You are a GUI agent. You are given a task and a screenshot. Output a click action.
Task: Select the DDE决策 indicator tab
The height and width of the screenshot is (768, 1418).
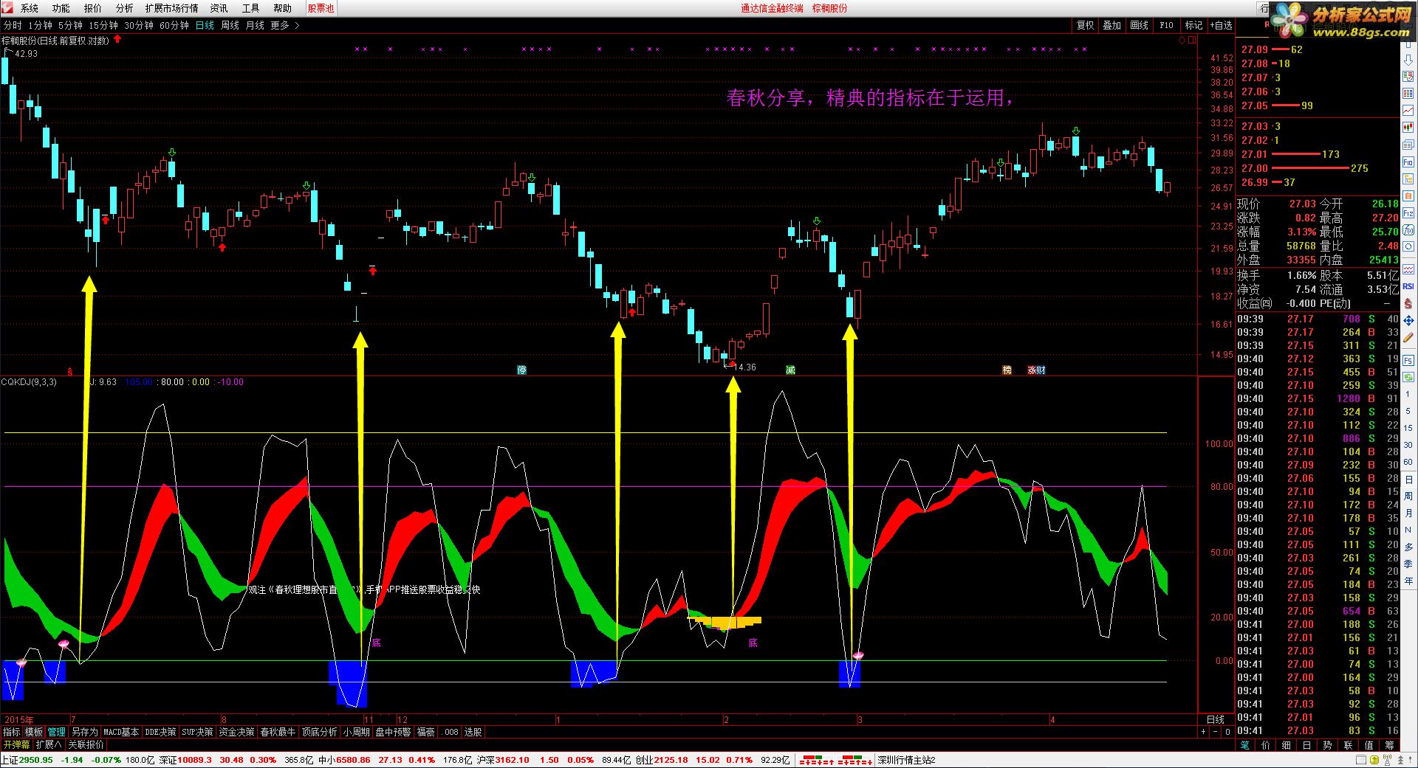[160, 732]
